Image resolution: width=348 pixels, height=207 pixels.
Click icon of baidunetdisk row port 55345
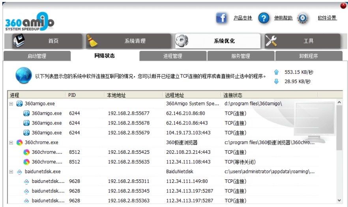(x=26, y=191)
